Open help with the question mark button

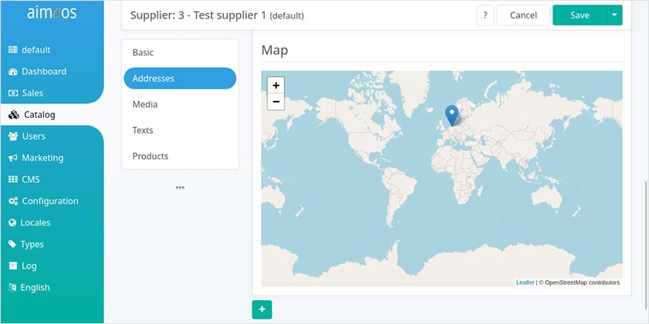point(485,15)
